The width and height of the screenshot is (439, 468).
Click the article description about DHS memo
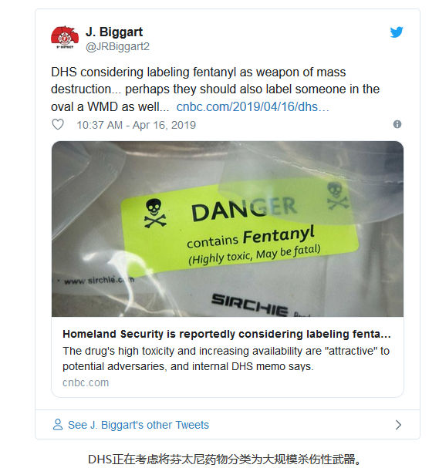coord(226,359)
